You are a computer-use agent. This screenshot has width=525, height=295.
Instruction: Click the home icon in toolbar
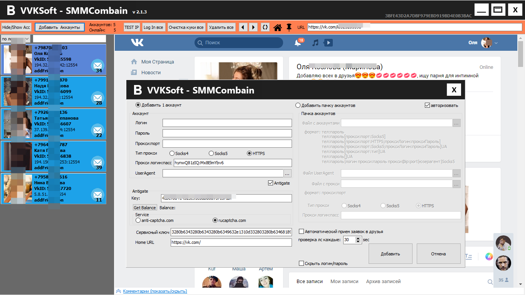[x=277, y=27]
